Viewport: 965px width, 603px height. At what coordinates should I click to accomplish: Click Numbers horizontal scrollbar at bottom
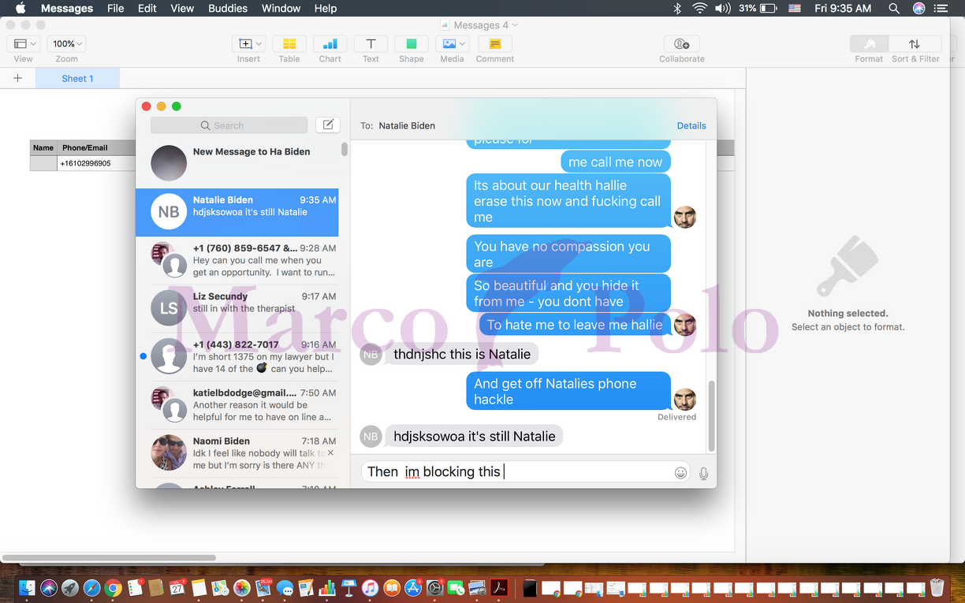(110, 557)
